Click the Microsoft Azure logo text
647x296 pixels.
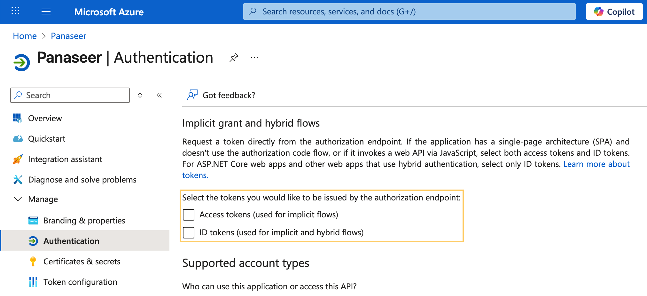coord(109,12)
